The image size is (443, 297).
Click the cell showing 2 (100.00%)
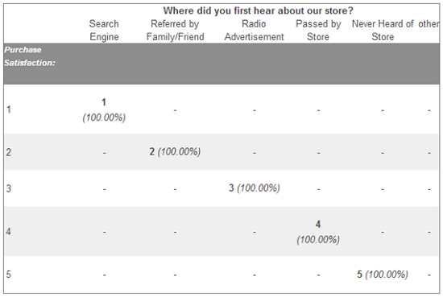coord(175,152)
